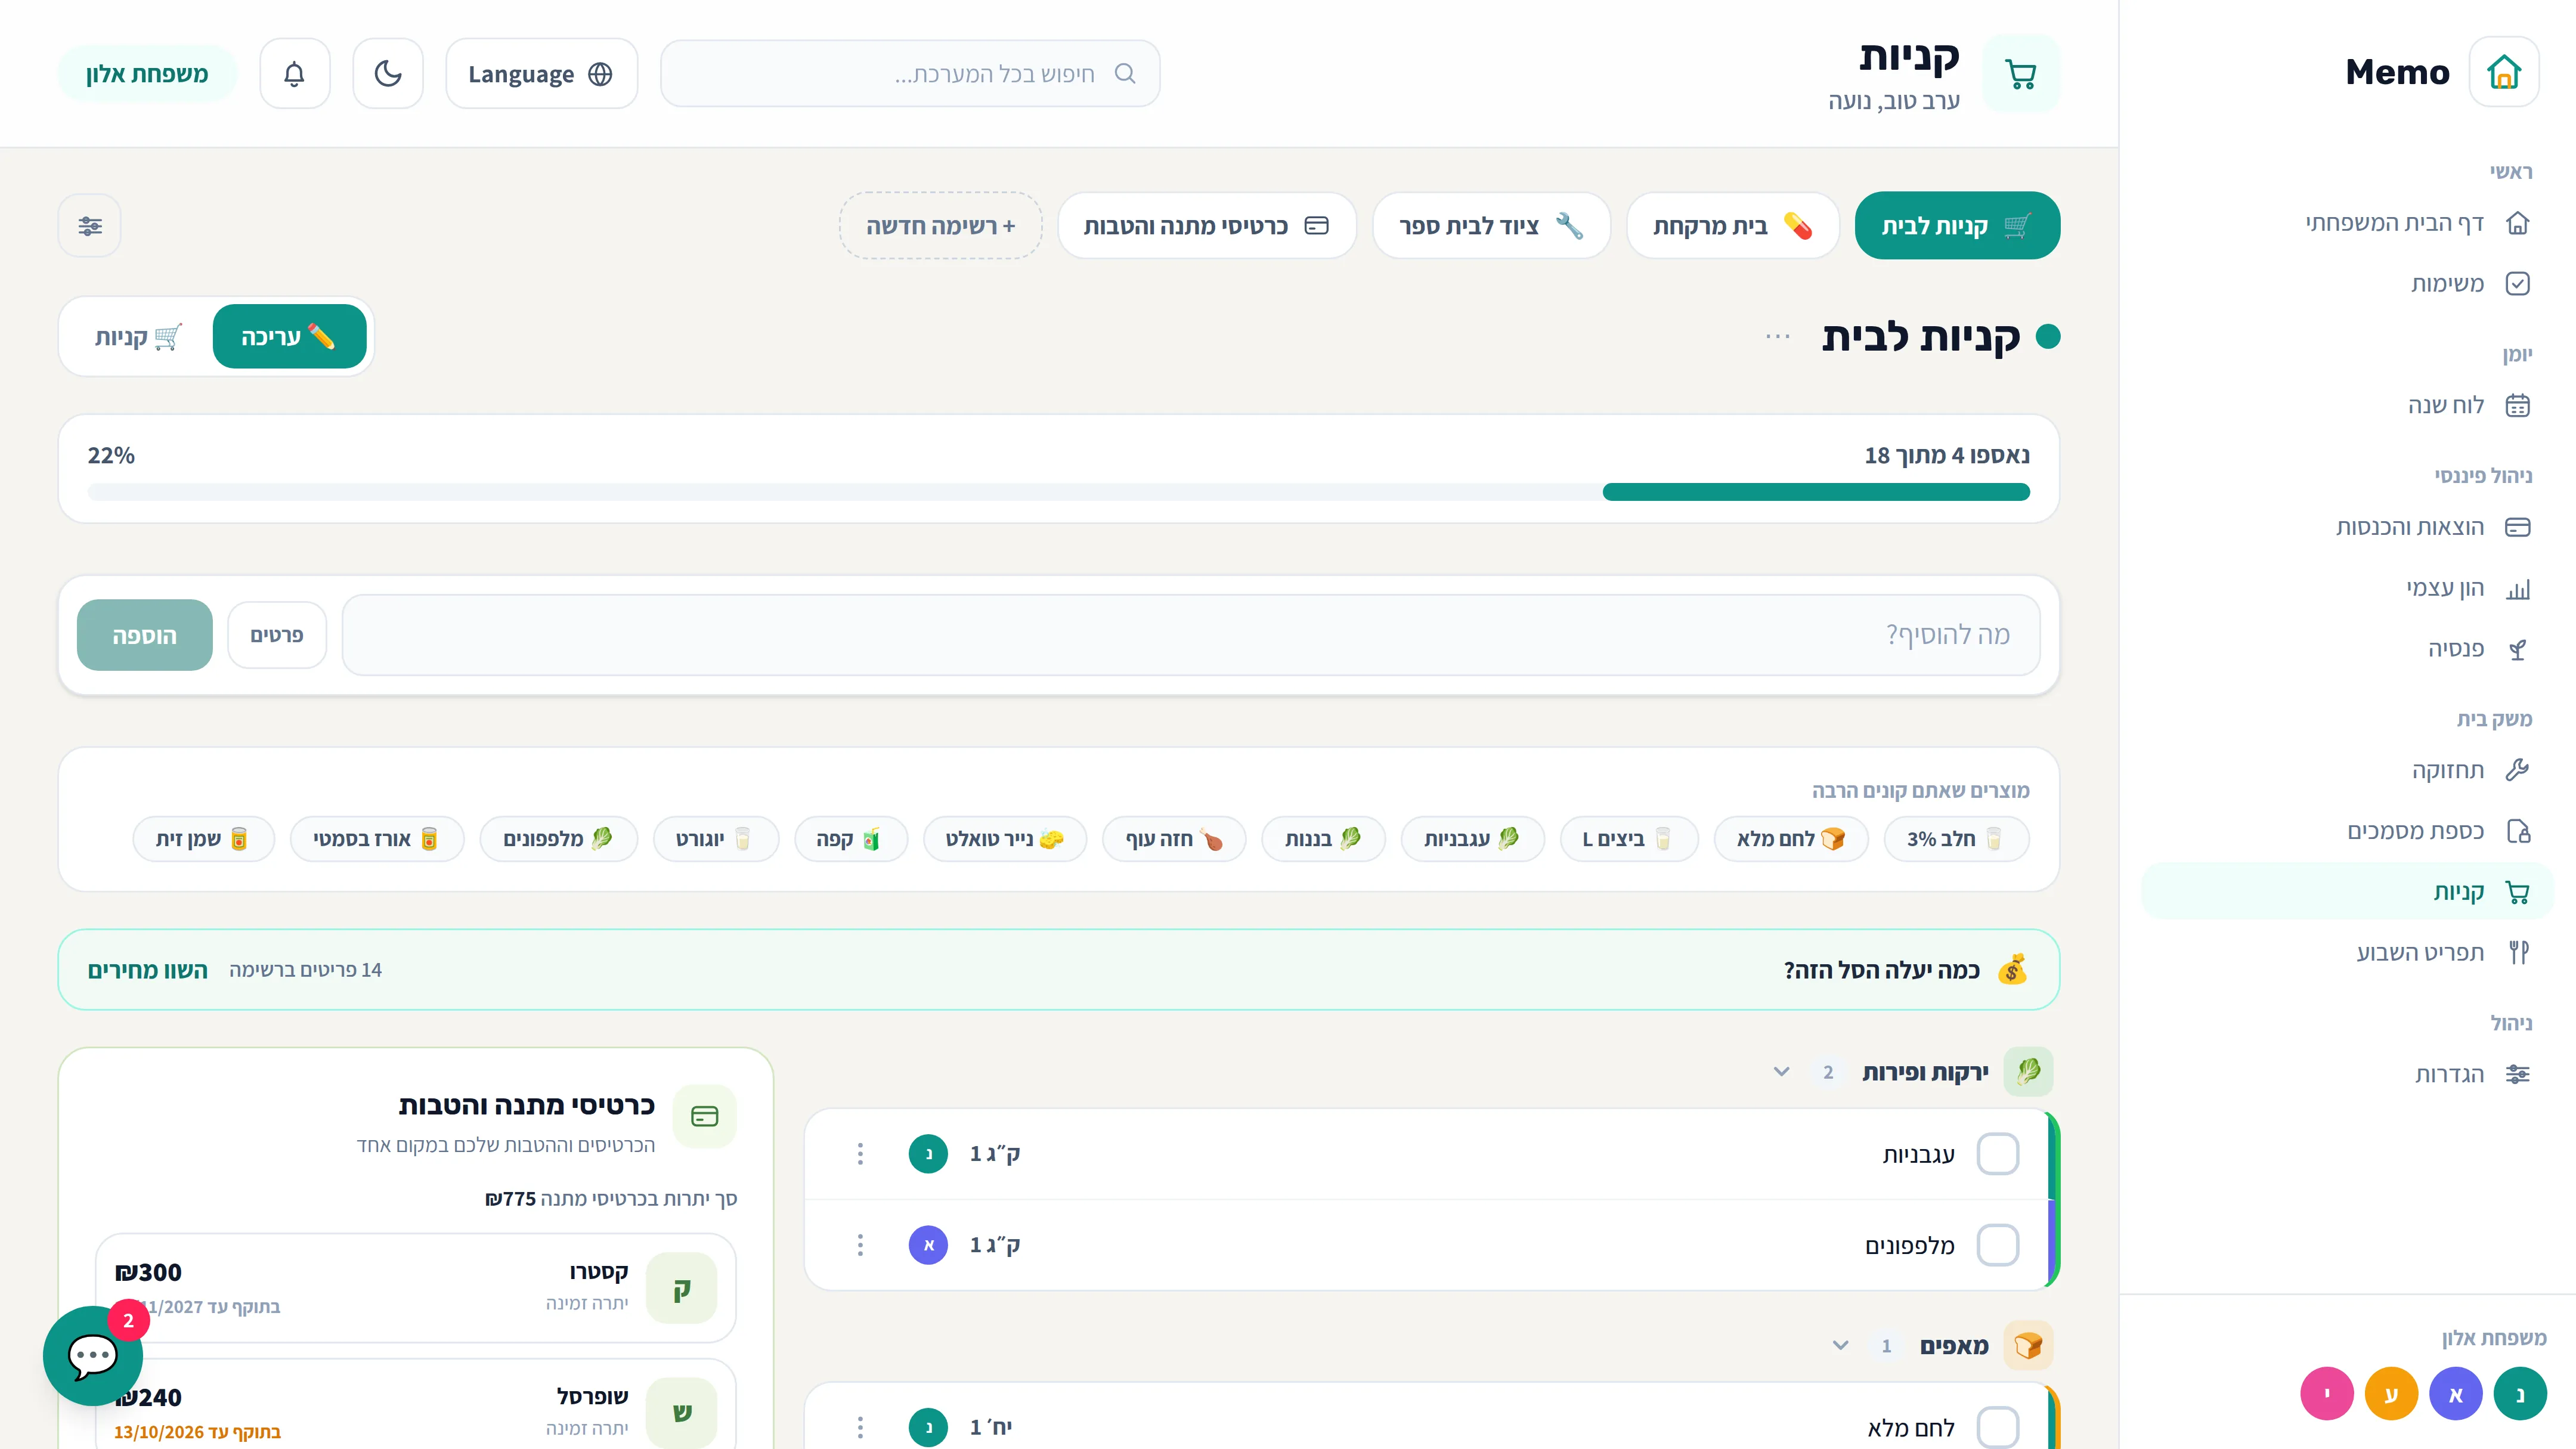This screenshot has width=2576, height=1449.
Task: Select the קניות לבית list tab
Action: click(x=1957, y=226)
